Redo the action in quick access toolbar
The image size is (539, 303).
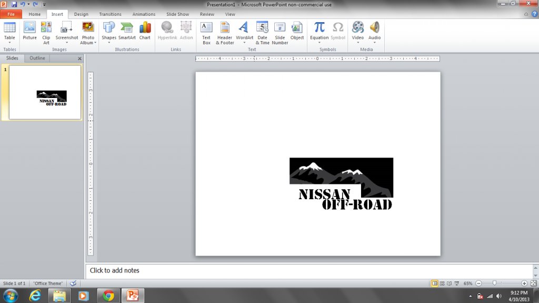(35, 4)
